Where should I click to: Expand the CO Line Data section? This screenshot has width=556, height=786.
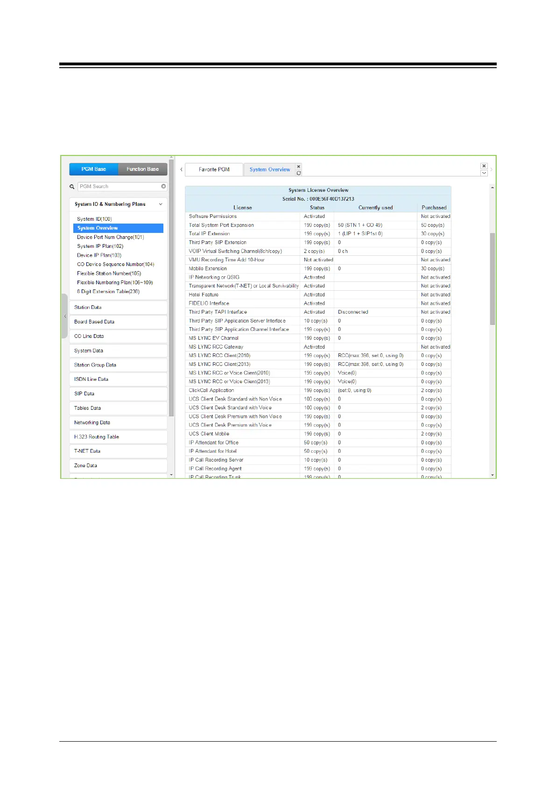click(x=118, y=336)
